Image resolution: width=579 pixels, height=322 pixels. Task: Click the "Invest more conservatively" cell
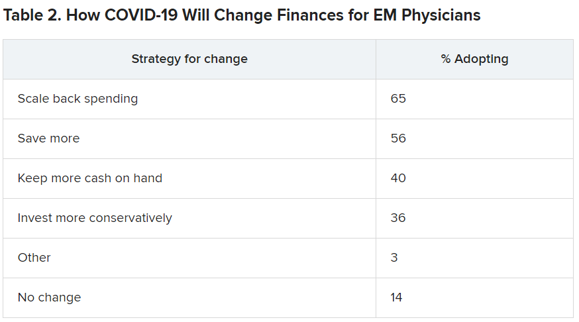pyautogui.click(x=95, y=218)
